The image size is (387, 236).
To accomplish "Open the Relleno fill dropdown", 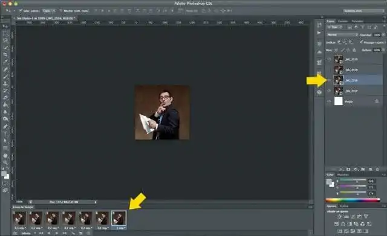I will coord(383,50).
